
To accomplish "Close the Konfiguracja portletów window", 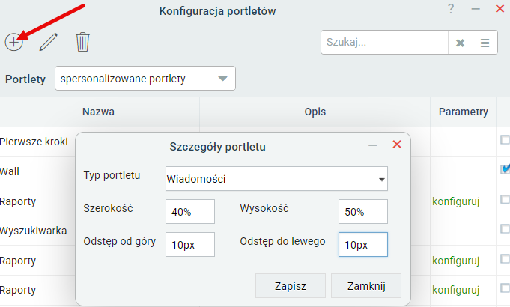I will tap(500, 9).
